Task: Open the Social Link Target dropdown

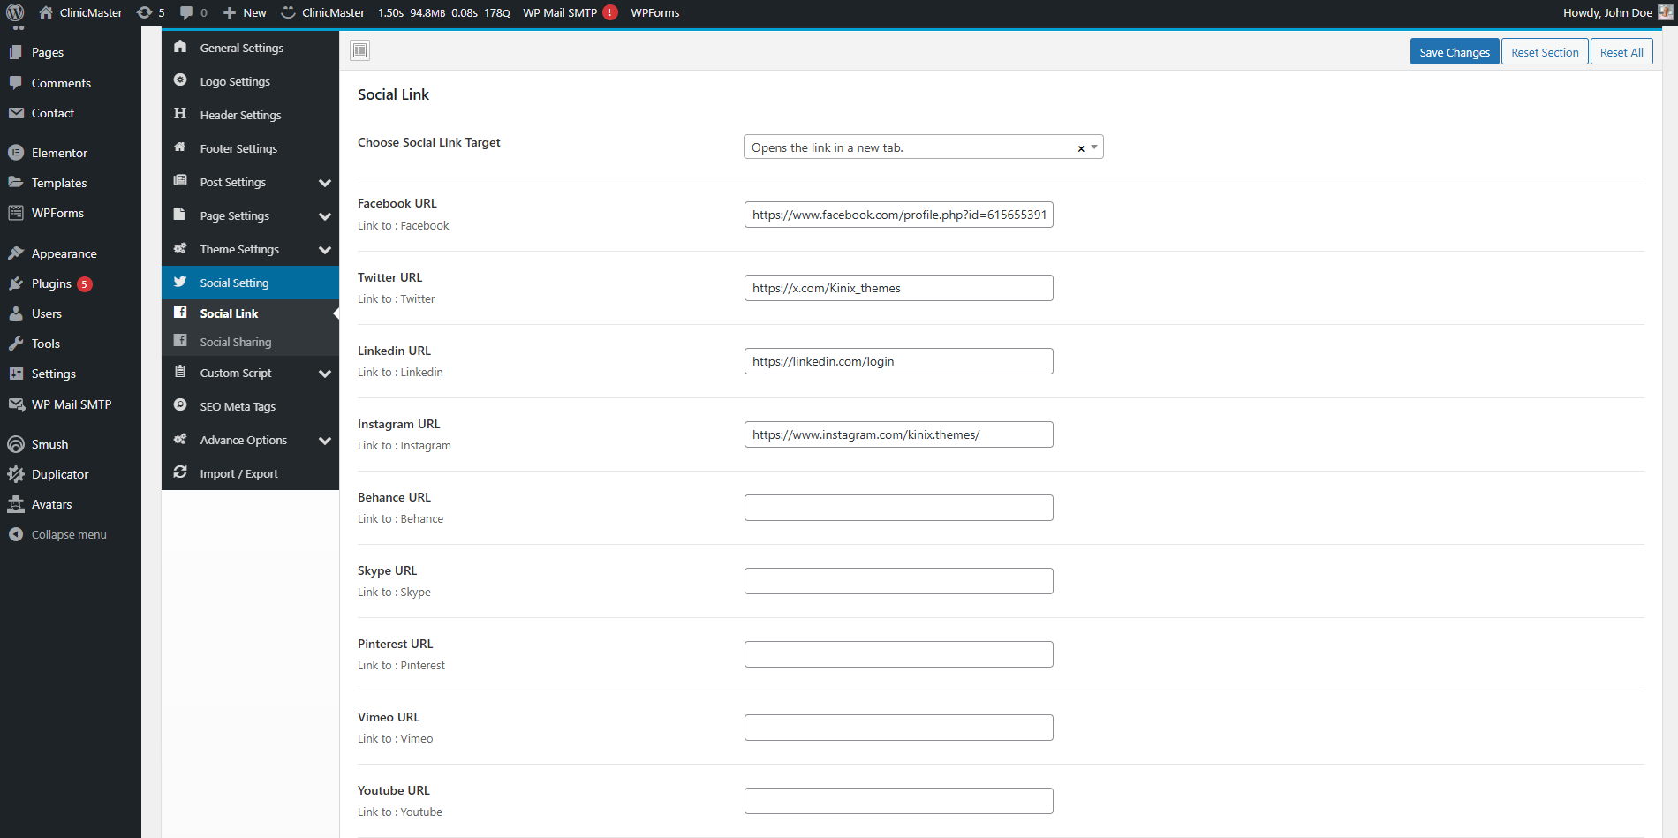Action: tap(1094, 147)
